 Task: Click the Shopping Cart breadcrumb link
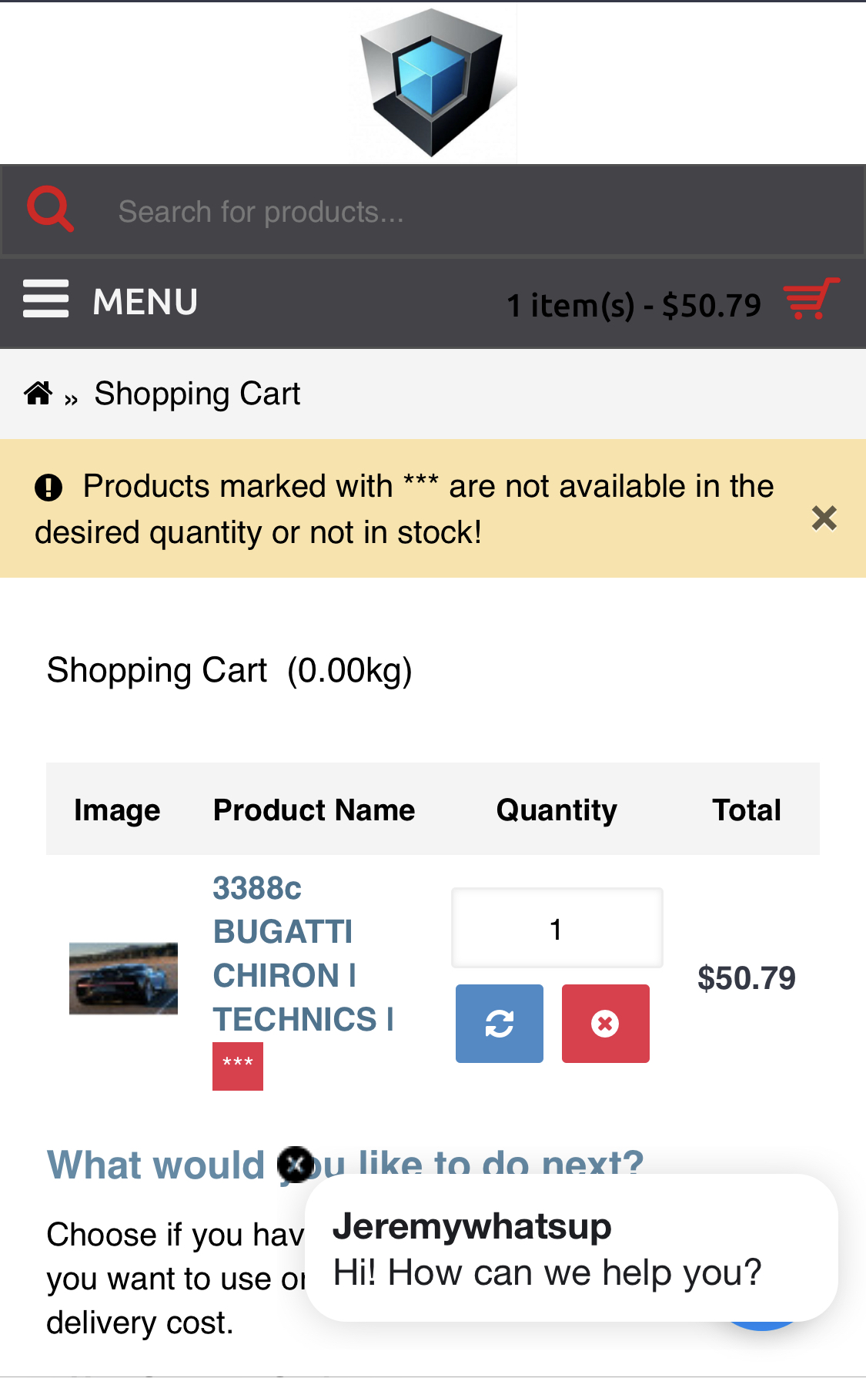coord(197,394)
